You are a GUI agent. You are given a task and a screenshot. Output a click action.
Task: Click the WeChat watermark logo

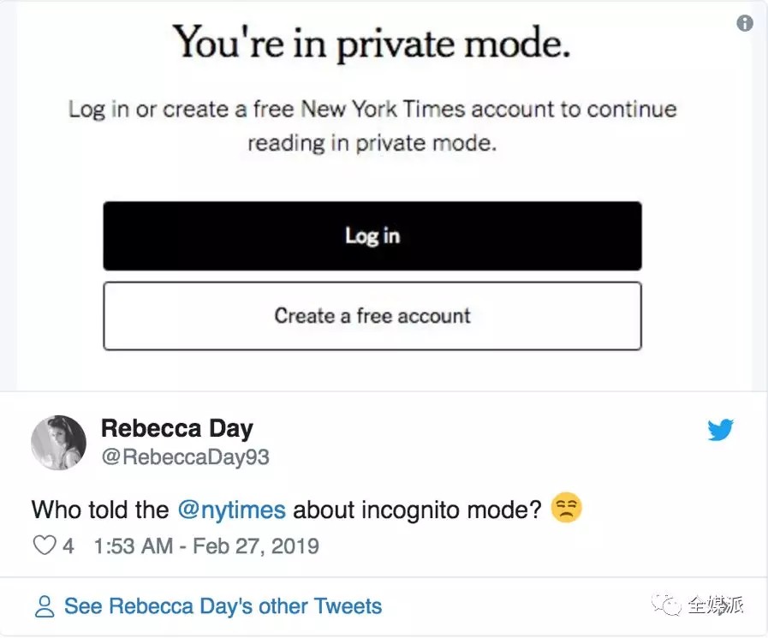pyautogui.click(x=668, y=606)
